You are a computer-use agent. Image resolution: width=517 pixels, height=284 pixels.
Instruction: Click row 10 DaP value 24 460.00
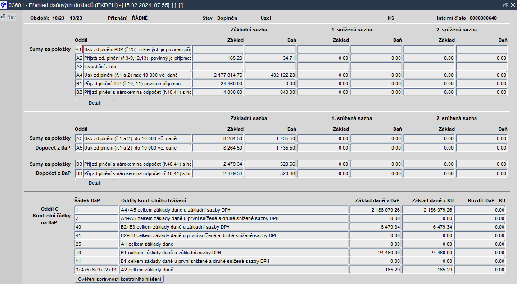click(x=375, y=253)
